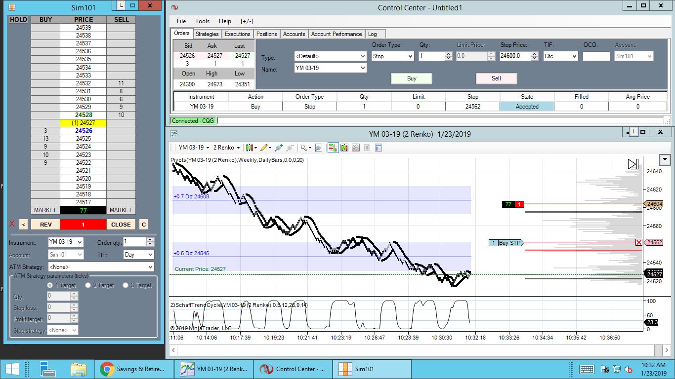Open the SuperDOM TIF dropdown showing Day
Image resolution: width=675 pixels, height=379 pixels.
[x=138, y=255]
